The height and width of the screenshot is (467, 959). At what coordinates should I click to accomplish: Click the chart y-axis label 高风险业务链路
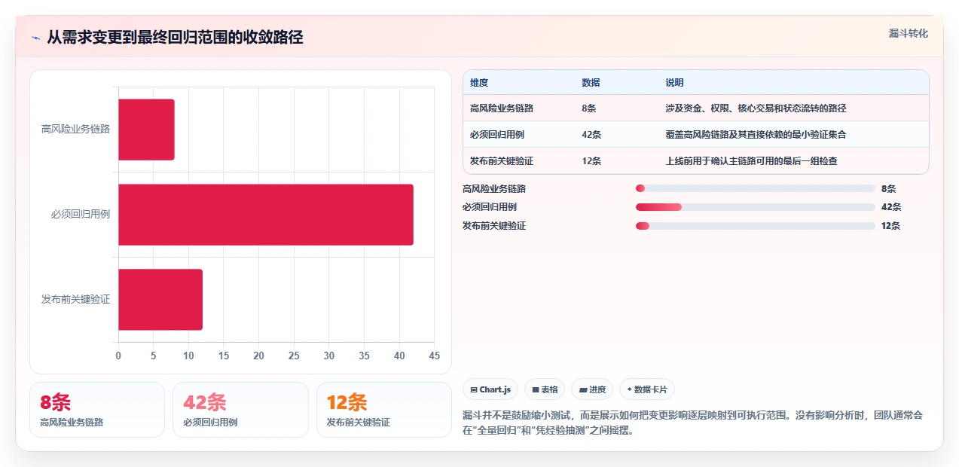75,130
